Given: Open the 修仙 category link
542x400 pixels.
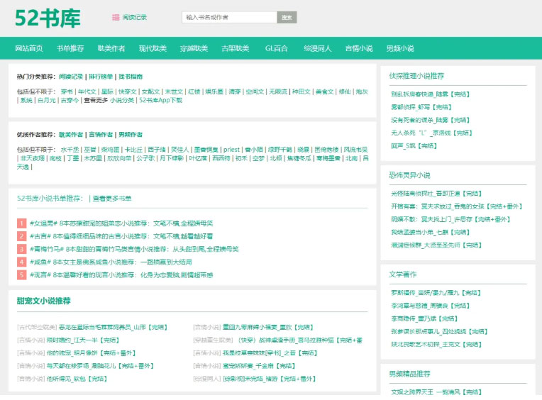Looking at the screenshot, I should coord(345,91).
